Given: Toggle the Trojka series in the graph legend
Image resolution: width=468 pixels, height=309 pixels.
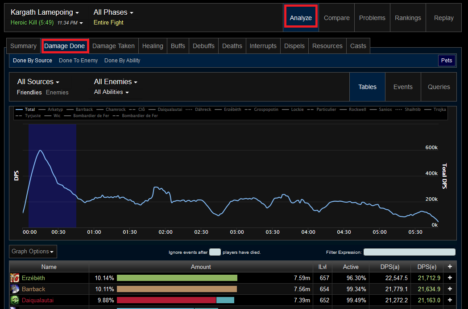Looking at the screenshot, I should tap(435, 110).
